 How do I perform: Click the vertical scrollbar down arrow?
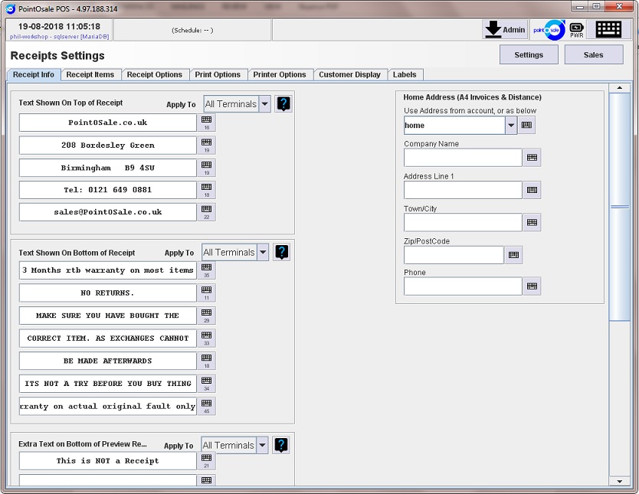[620, 481]
